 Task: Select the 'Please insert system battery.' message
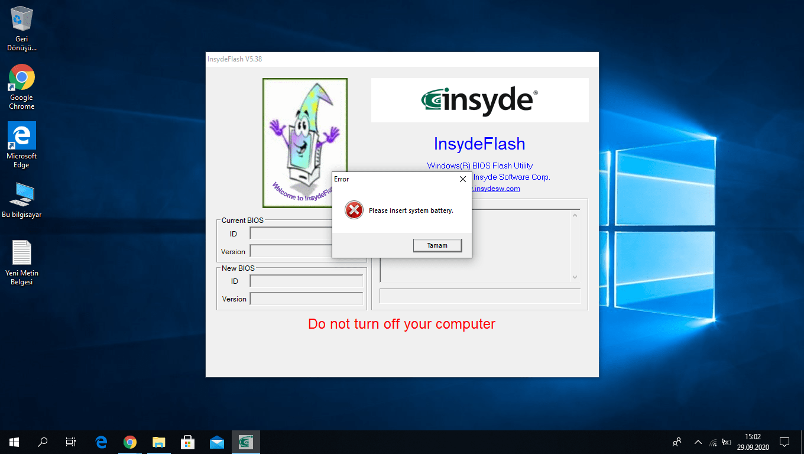pyautogui.click(x=411, y=210)
